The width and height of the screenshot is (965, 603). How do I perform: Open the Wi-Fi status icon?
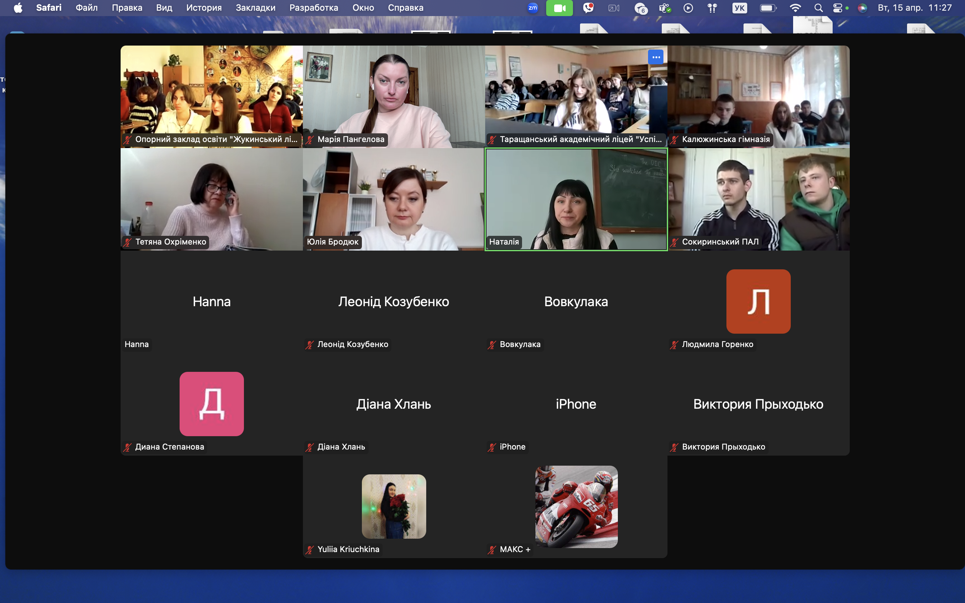pos(795,8)
